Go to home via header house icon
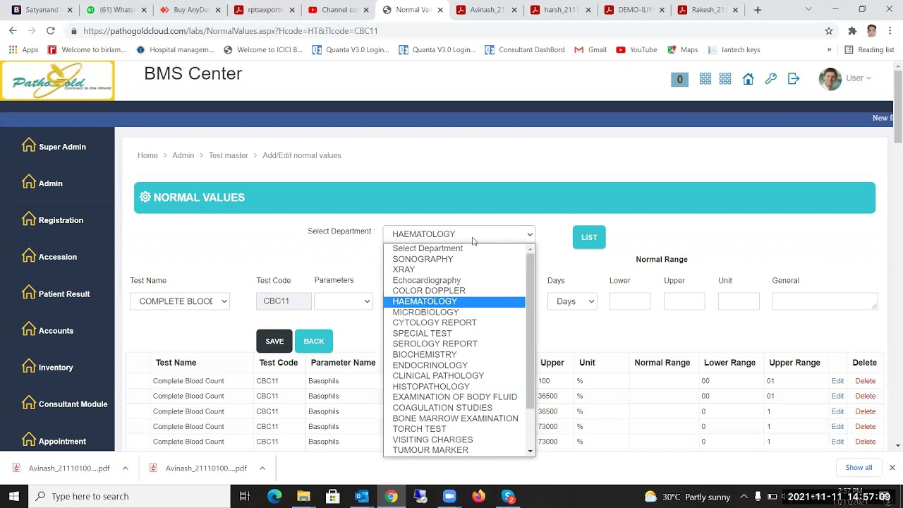The height and width of the screenshot is (508, 903). [749, 78]
